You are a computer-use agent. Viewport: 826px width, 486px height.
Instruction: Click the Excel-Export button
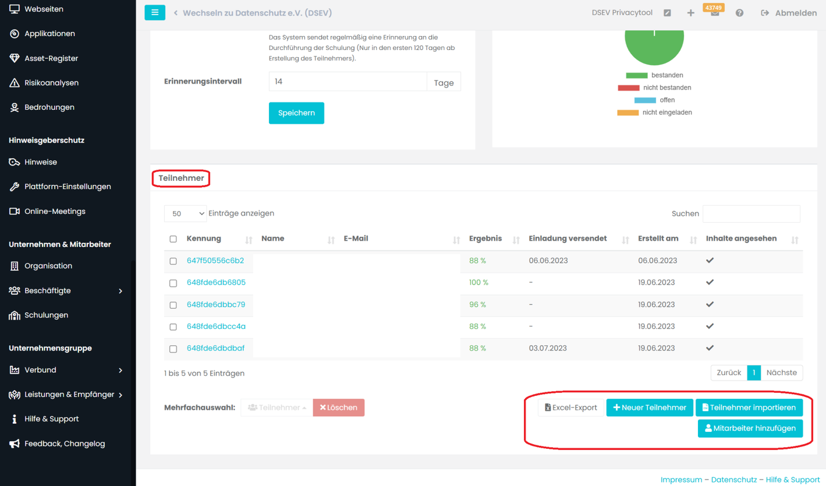point(571,408)
